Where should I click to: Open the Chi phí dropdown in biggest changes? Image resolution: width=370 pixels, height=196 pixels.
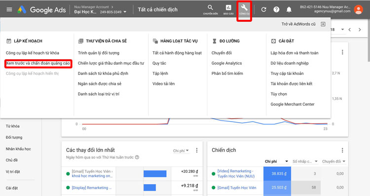pyautogui.click(x=181, y=151)
